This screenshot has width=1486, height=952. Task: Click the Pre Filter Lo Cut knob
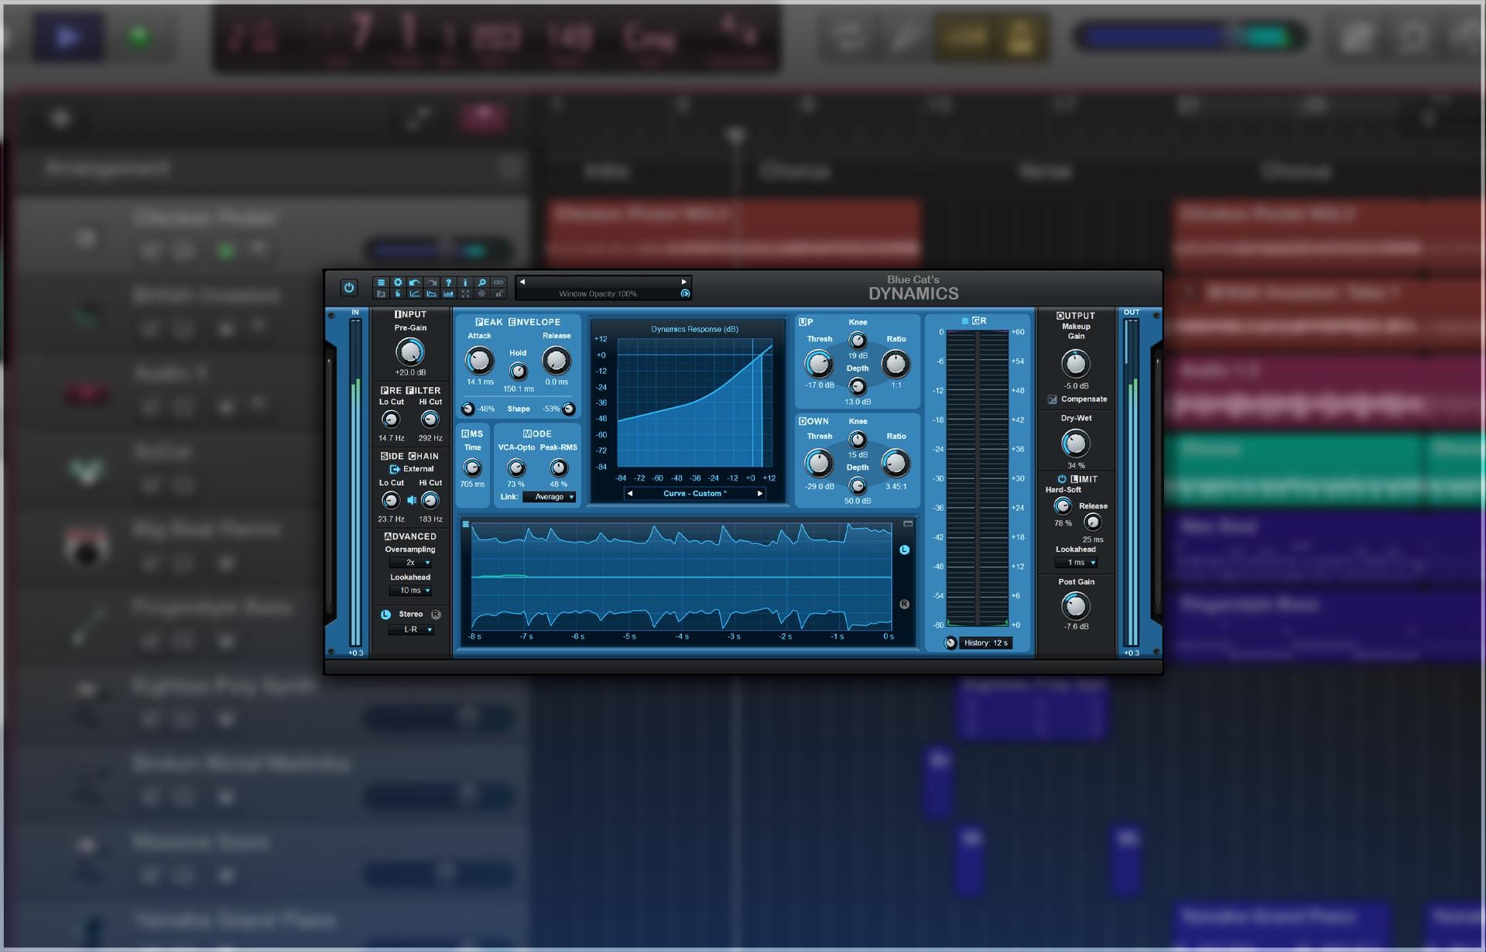tap(391, 419)
